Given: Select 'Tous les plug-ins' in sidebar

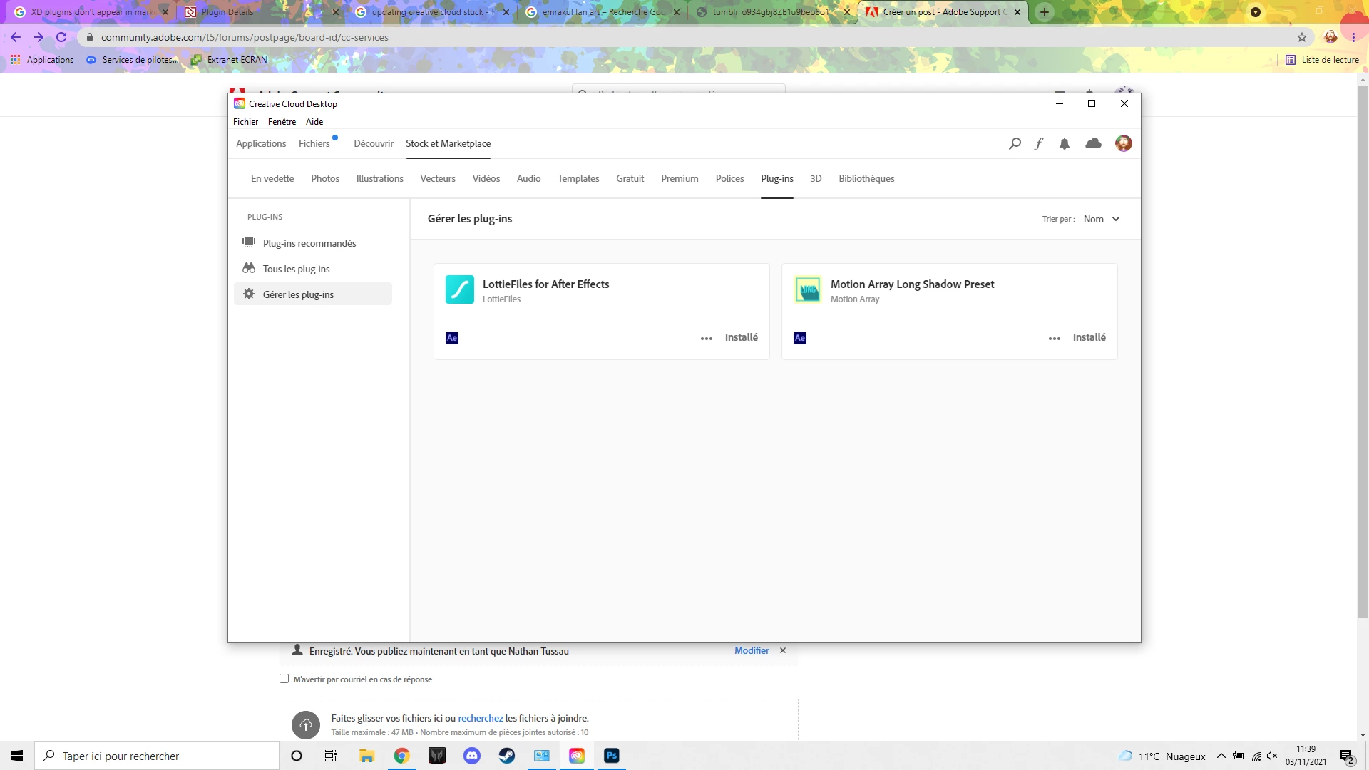Looking at the screenshot, I should click(x=296, y=269).
